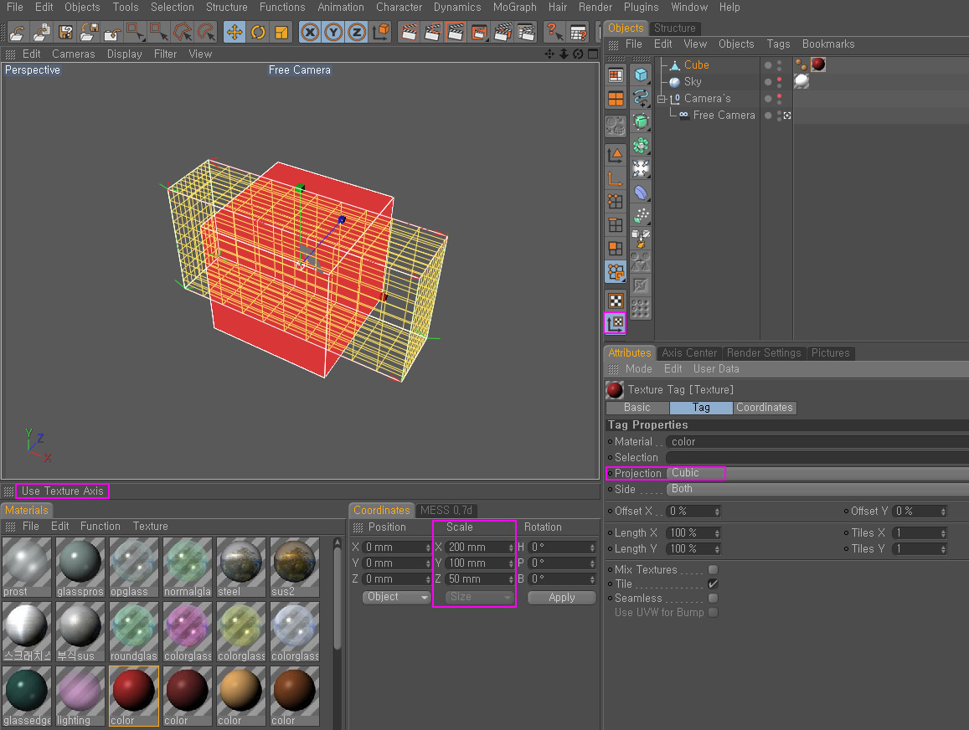Click the Texture mode checkerboard icon
The height and width of the screenshot is (730, 969).
coord(616,301)
